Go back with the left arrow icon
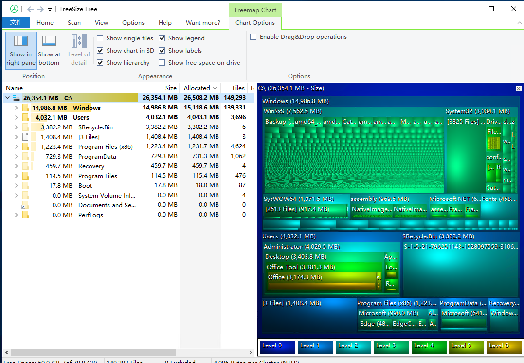Image resolution: width=524 pixels, height=363 pixels. [x=30, y=9]
